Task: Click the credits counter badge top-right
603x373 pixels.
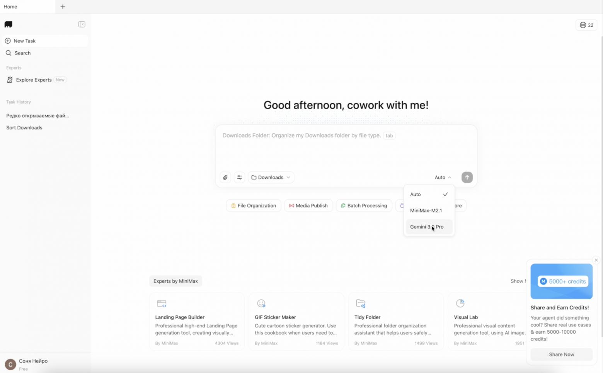Action: (586, 25)
